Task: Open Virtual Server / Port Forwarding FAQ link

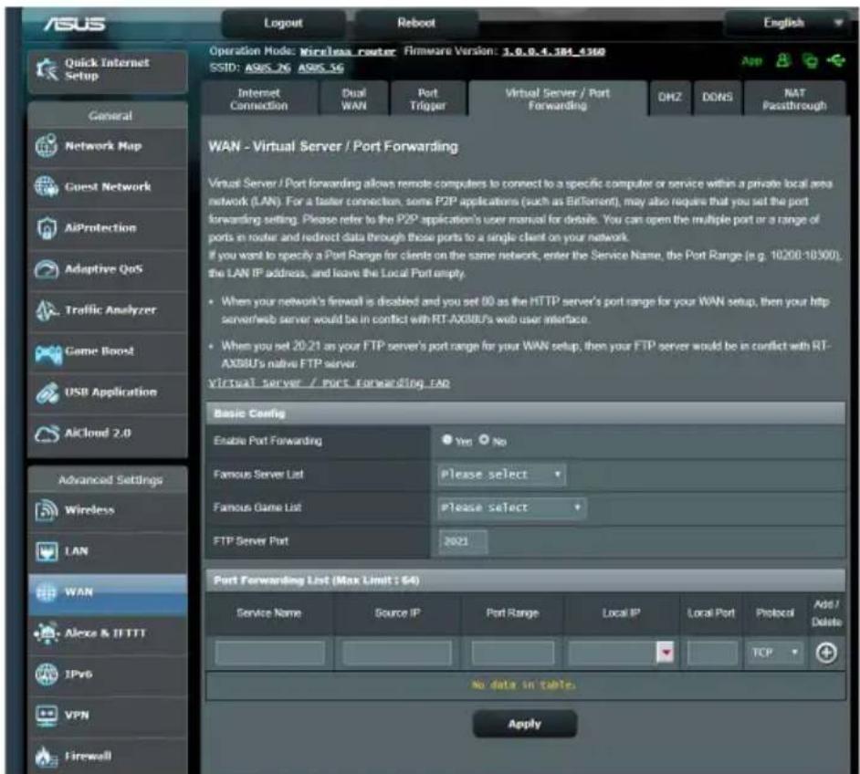Action: (329, 382)
